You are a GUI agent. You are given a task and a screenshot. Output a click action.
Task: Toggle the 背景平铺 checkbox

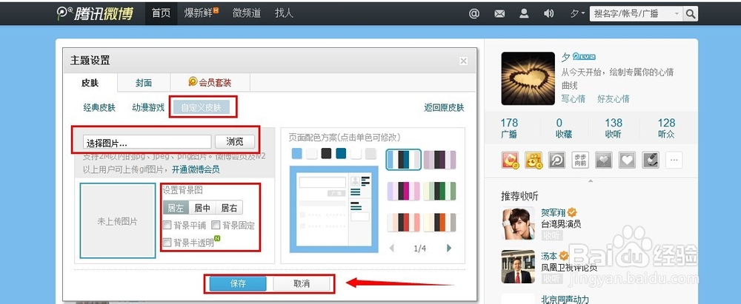[x=167, y=225]
